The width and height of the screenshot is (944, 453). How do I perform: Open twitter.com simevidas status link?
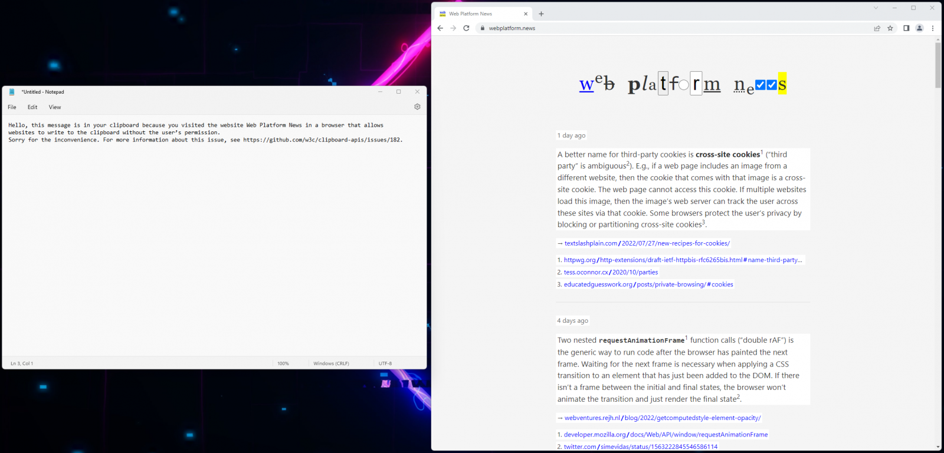pos(641,447)
